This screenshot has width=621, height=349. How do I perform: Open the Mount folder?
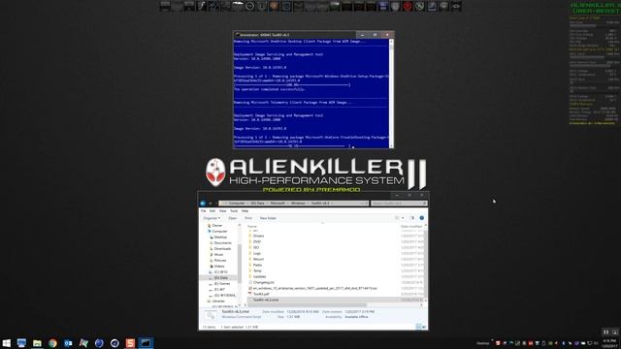258,259
